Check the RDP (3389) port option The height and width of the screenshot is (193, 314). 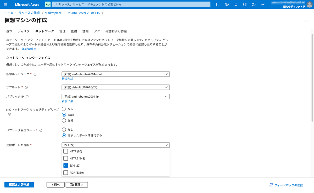coord(66,173)
